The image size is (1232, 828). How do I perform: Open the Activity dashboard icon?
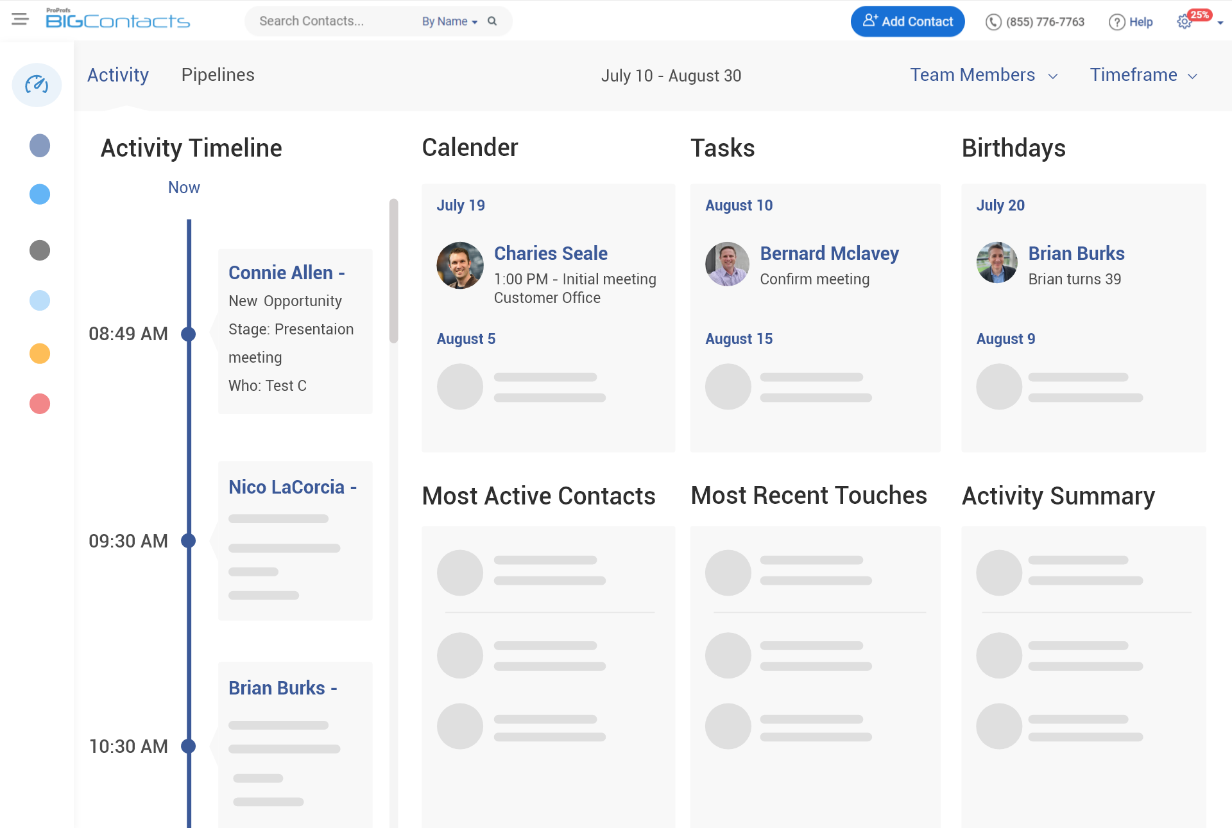click(x=37, y=83)
